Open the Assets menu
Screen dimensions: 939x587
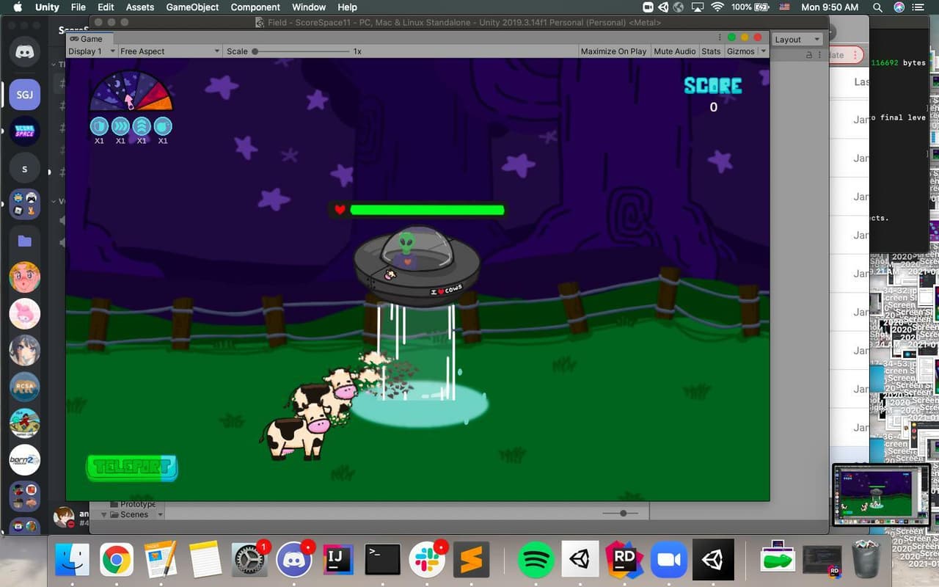139,7
